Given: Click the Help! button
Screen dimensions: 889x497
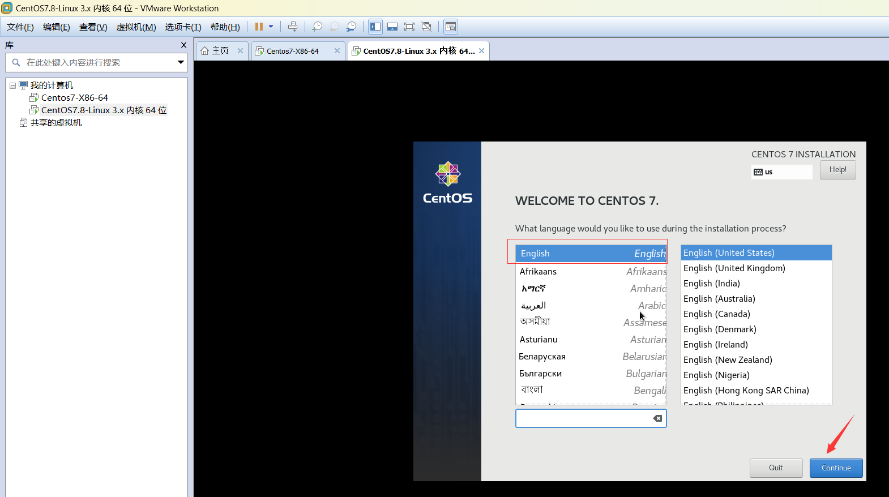Looking at the screenshot, I should [837, 170].
